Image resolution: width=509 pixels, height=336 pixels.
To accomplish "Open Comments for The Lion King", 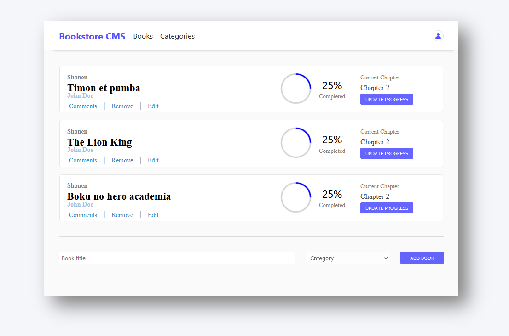I will 83,160.
